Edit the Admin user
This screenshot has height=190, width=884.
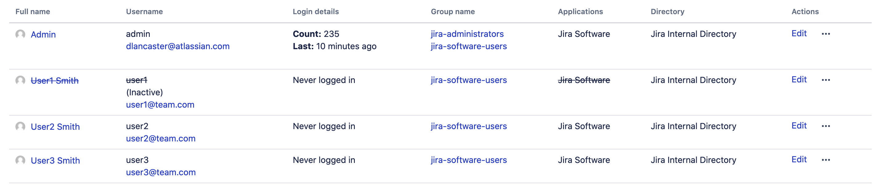799,34
